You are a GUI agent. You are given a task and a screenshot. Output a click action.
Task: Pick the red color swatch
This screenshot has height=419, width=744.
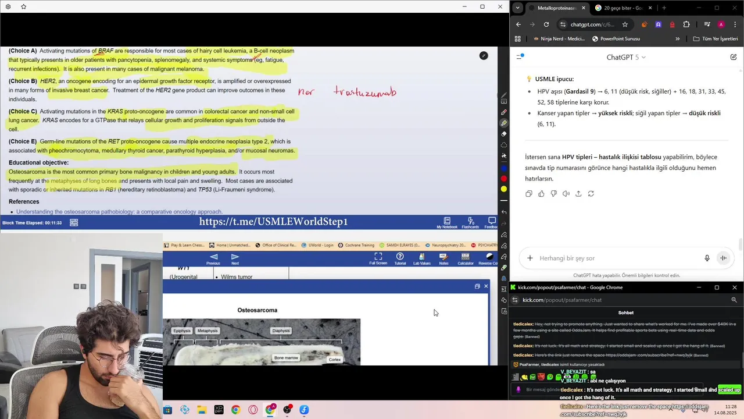[x=504, y=179]
